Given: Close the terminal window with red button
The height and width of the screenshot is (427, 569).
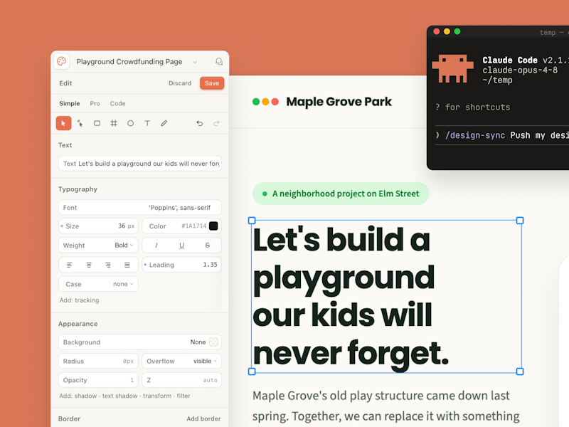Looking at the screenshot, I should click(437, 31).
